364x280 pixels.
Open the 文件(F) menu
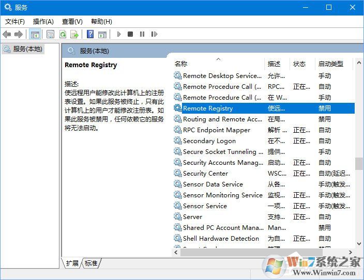(15, 22)
